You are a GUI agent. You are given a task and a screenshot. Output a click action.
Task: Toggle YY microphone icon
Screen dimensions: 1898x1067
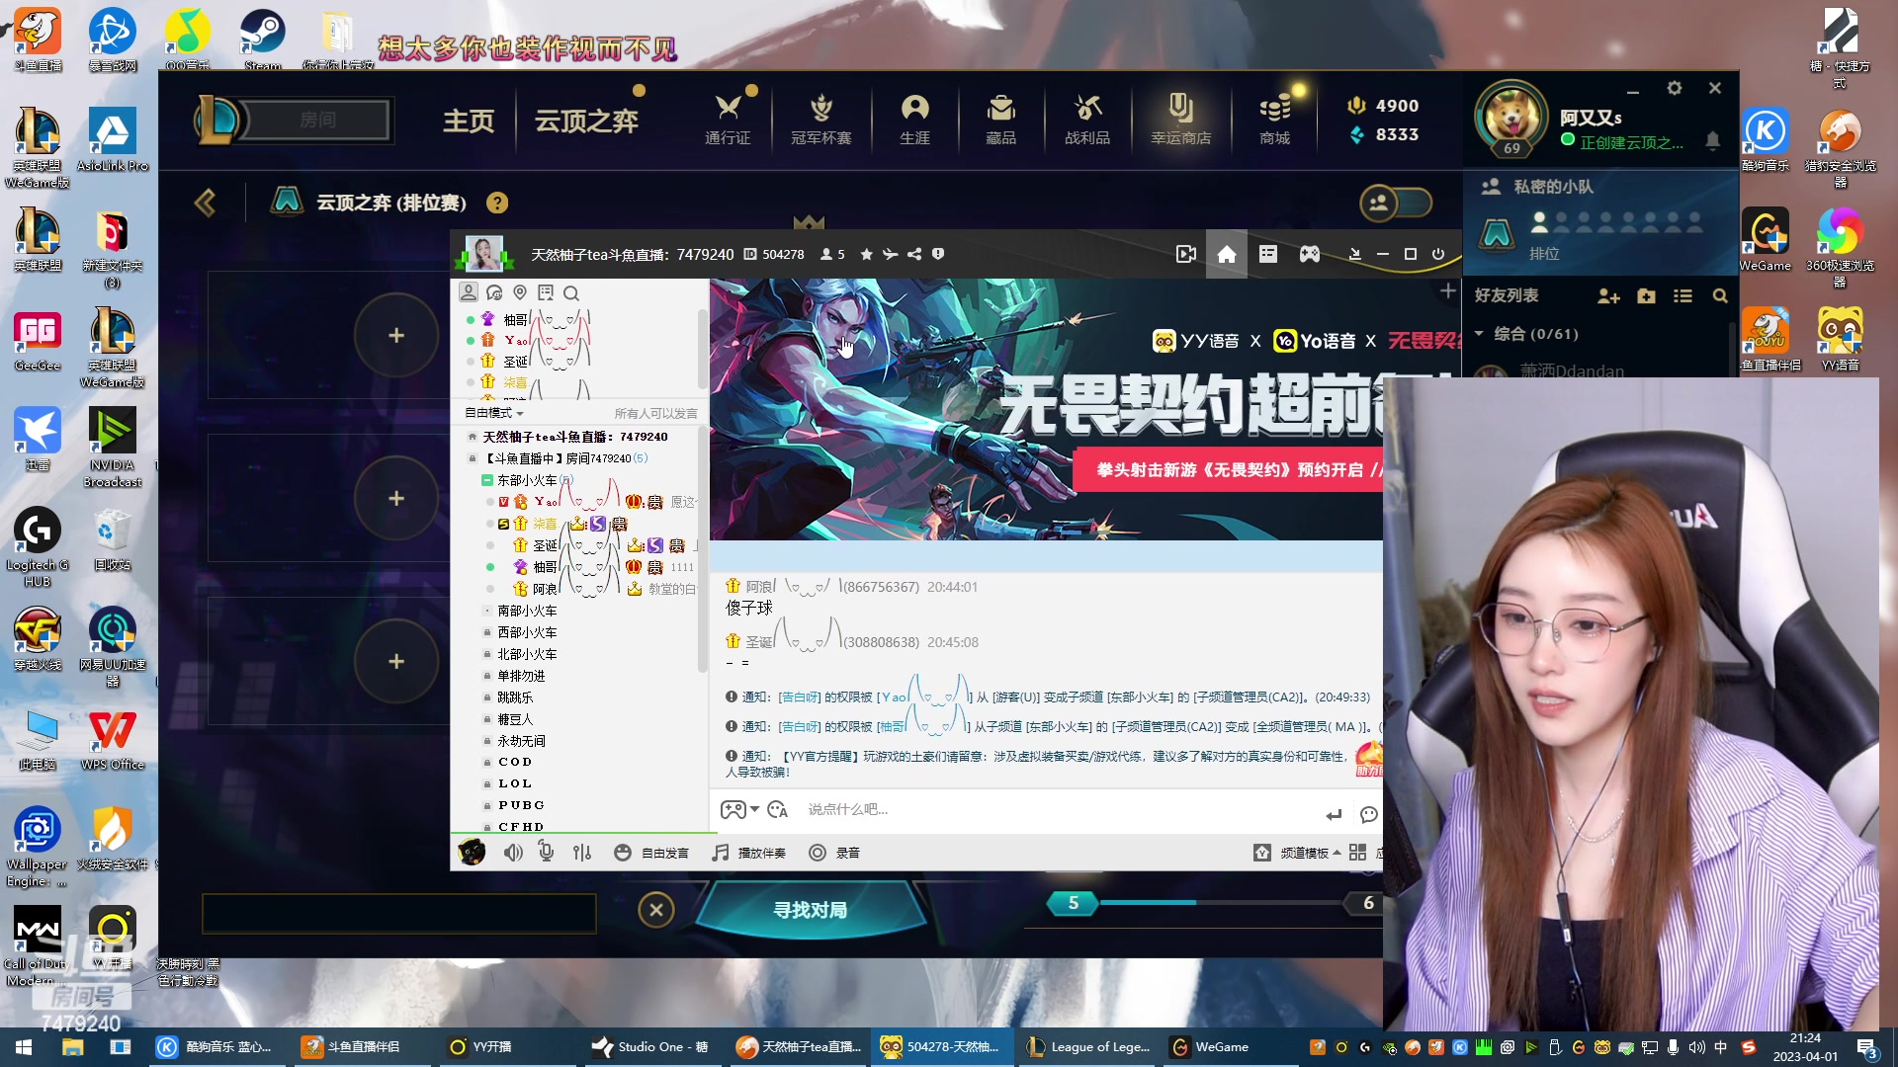coord(546,851)
